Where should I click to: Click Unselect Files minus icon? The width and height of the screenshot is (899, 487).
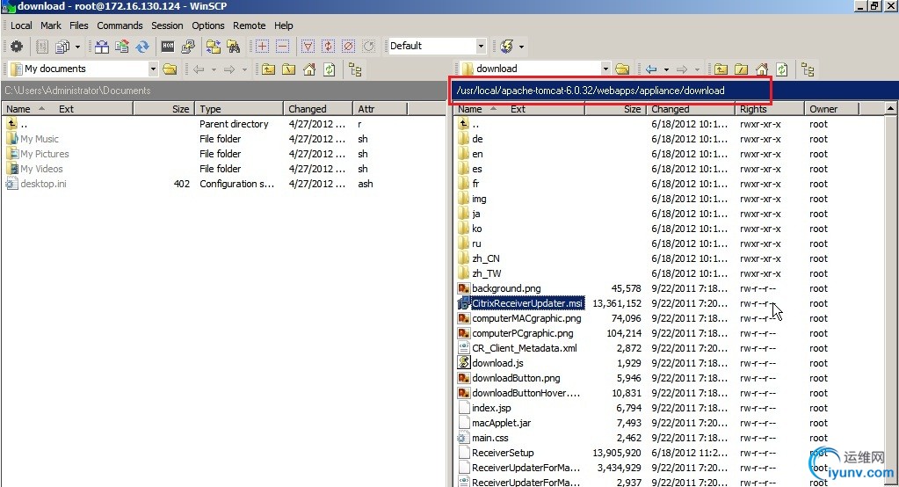click(282, 47)
